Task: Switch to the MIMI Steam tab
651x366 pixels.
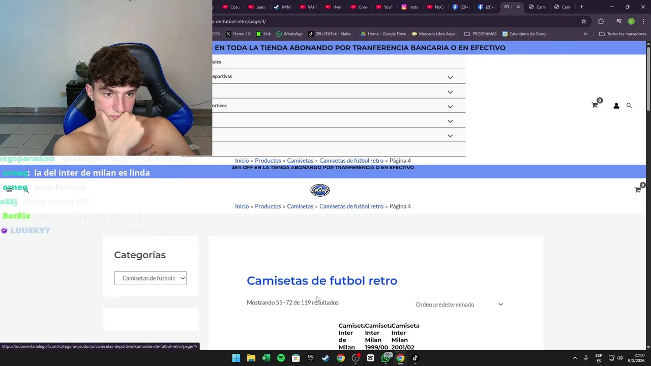Action: click(x=282, y=7)
